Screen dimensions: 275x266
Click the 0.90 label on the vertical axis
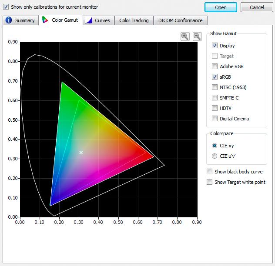13,42
